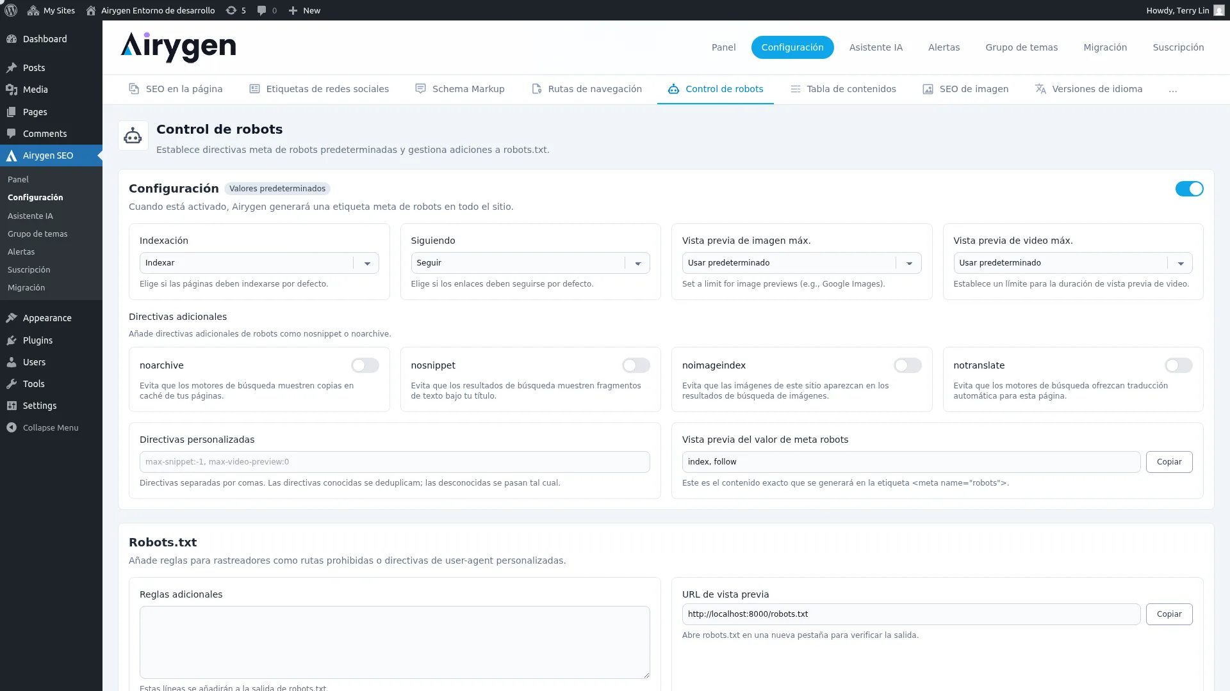Click the Pages sidebar icon

(x=12, y=112)
